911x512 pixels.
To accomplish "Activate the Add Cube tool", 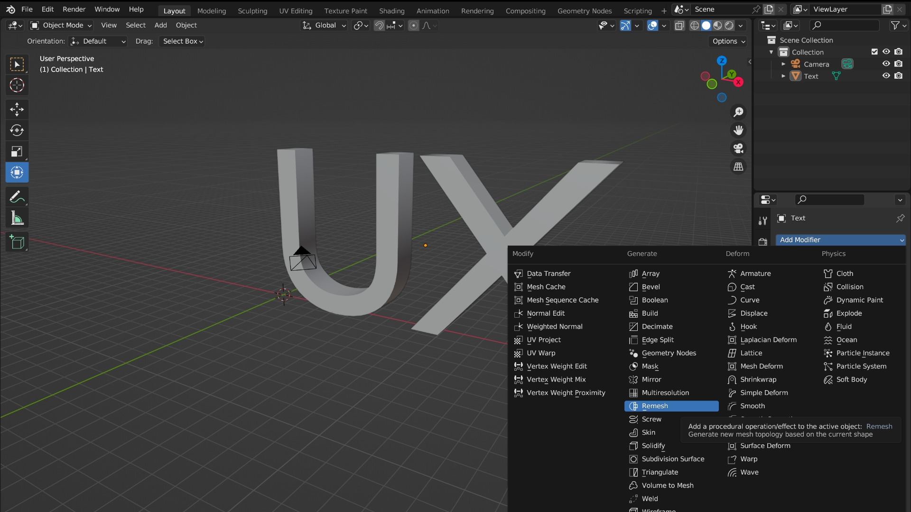I will [17, 242].
